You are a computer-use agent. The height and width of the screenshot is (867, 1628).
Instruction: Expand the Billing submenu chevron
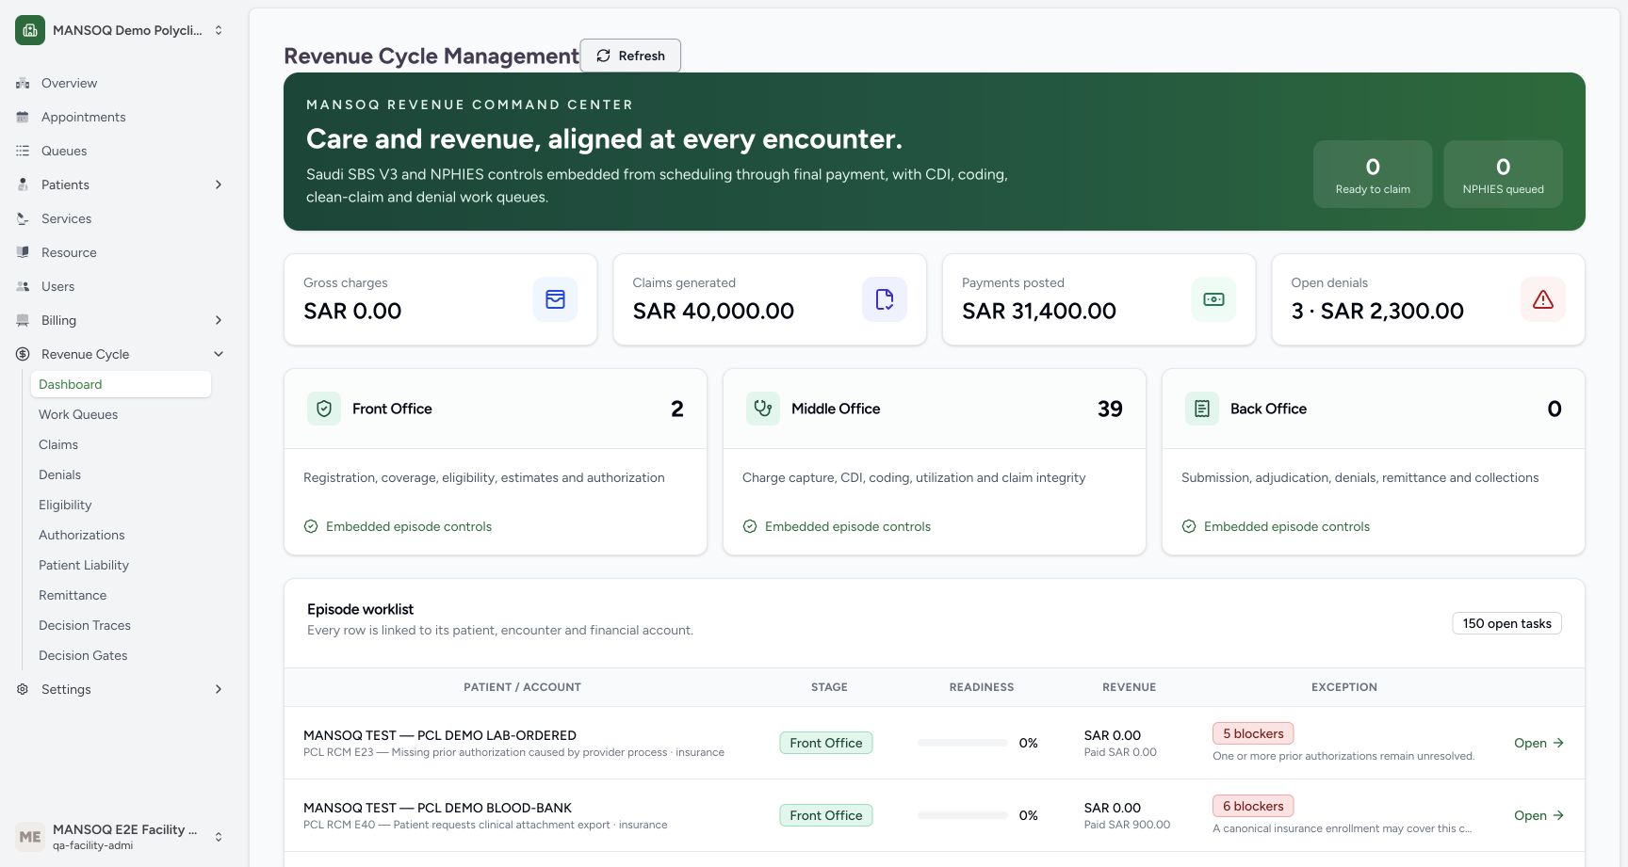(219, 320)
